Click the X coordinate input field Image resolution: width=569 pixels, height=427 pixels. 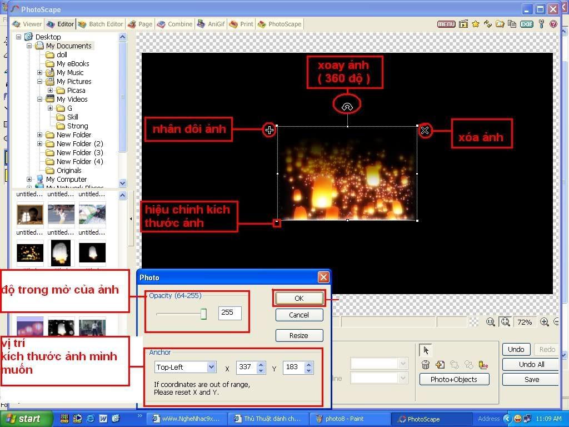(x=244, y=367)
